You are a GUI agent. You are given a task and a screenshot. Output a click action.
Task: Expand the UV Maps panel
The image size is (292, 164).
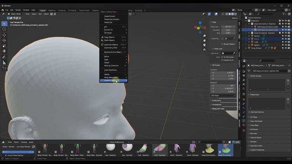coord(254,117)
